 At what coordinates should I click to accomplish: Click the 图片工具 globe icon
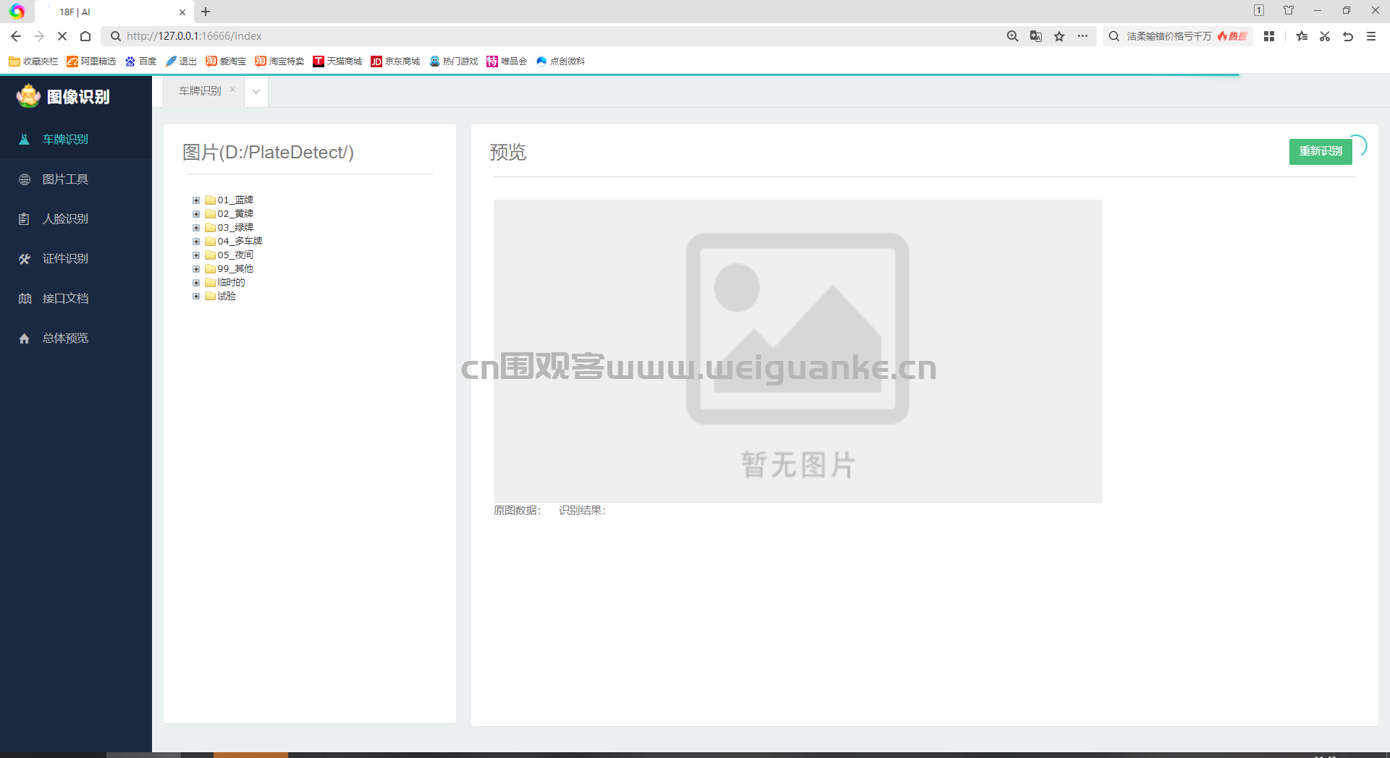[x=25, y=179]
